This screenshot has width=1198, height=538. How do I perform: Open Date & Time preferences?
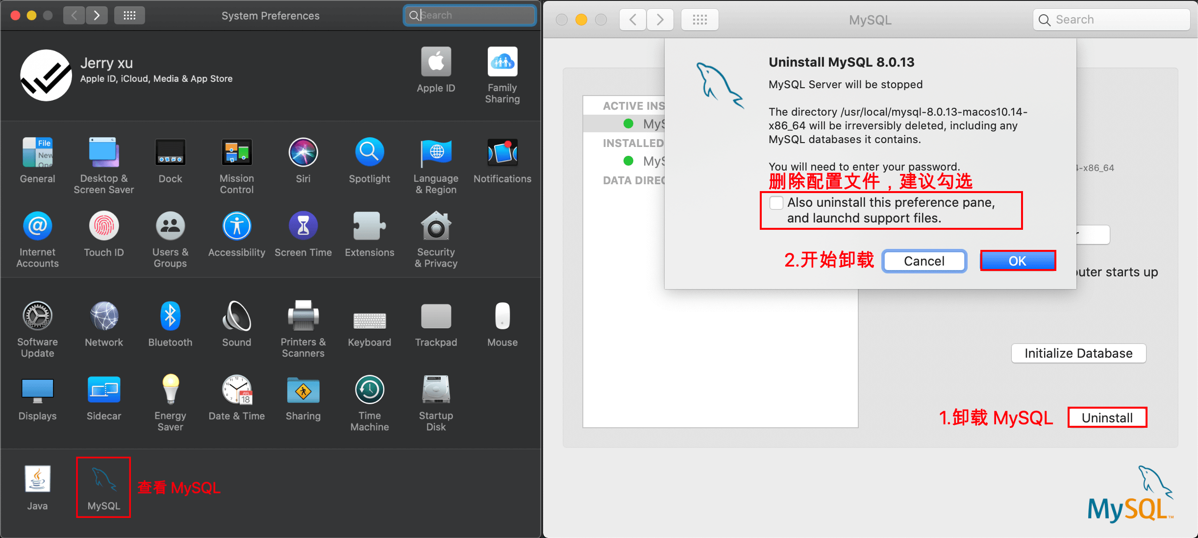tap(237, 398)
